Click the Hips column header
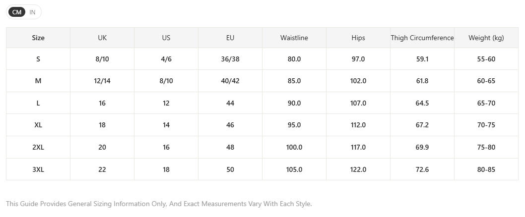This screenshot has width=525, height=217. 358,38
